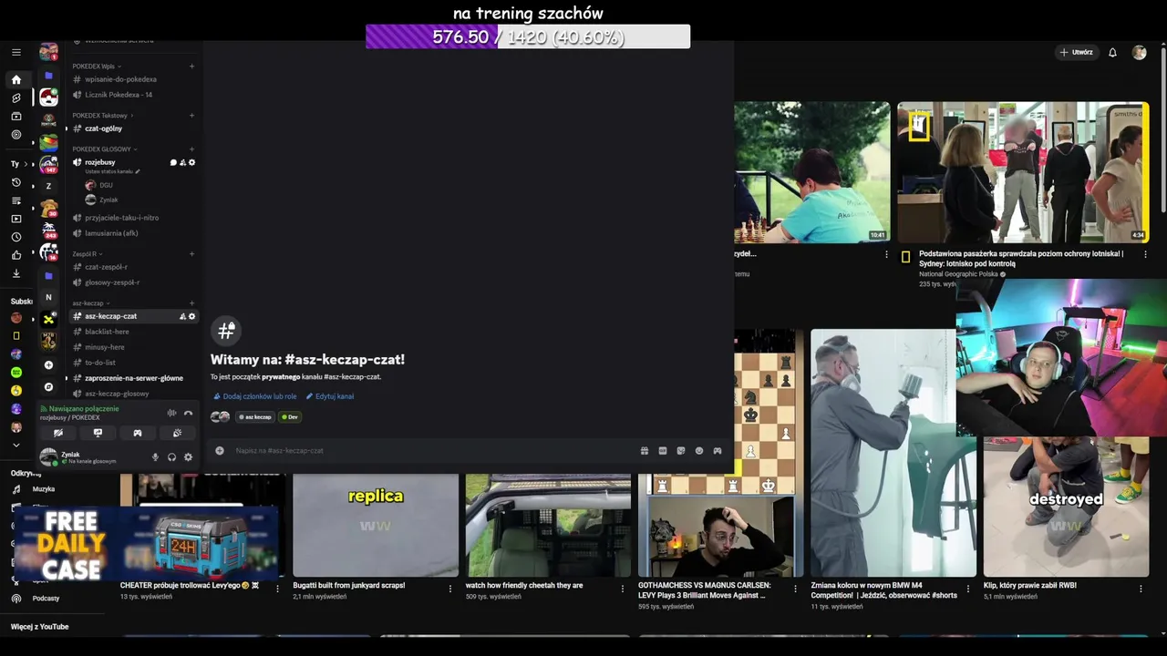Image resolution: width=1167 pixels, height=656 pixels.
Task: Open YouTube Liked videos thumbs-up icon
Action: (15, 255)
